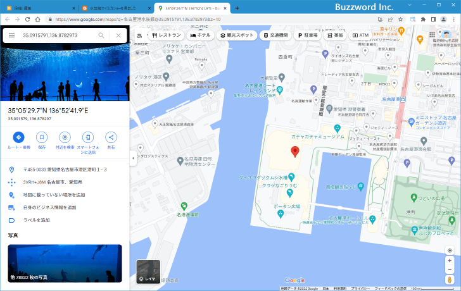461x291 pixels.
Task: Click the Ministop convenience store marker
Action: point(412,121)
